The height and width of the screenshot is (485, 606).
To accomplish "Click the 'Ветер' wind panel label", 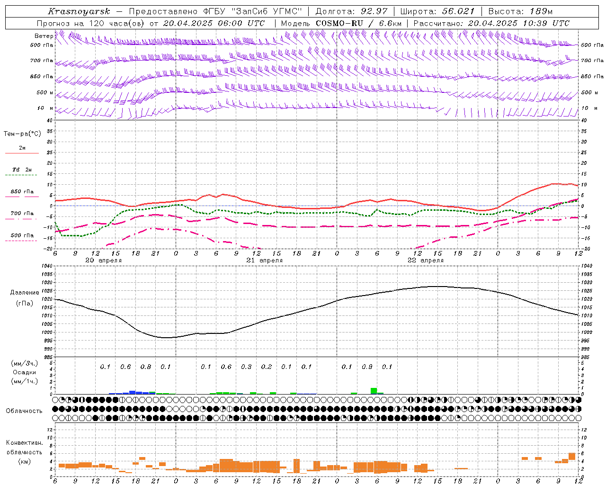I will (x=44, y=36).
